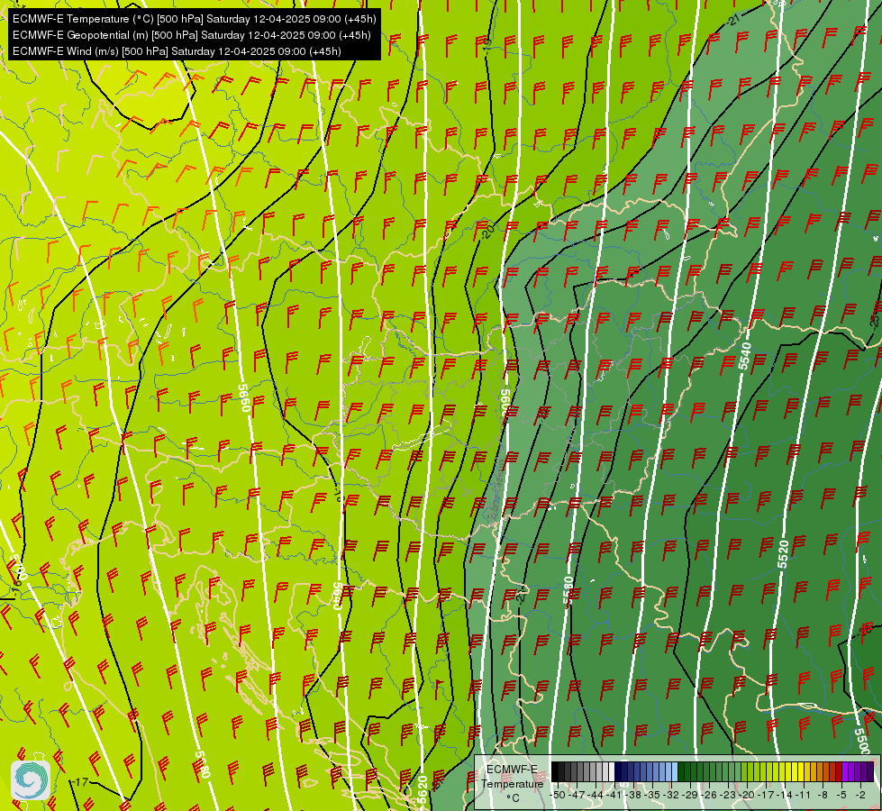This screenshot has width=882, height=811.
Task: Click the 5660 geopotential contour label
Action: [x=245, y=398]
